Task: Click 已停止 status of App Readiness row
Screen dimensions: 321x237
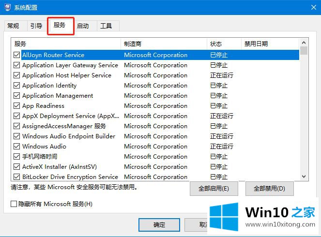Action: 219,106
